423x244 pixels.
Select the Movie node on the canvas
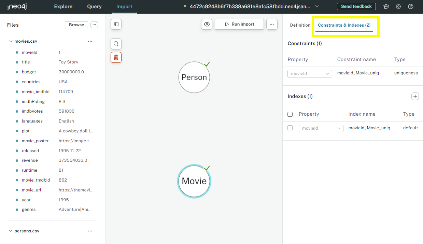pos(194,181)
